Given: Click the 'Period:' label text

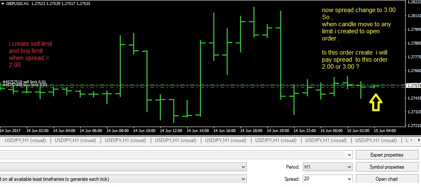Looking at the screenshot, I should [x=293, y=167].
